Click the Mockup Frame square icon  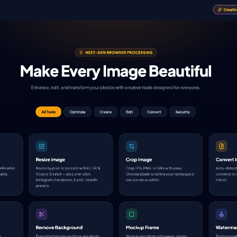click(131, 214)
